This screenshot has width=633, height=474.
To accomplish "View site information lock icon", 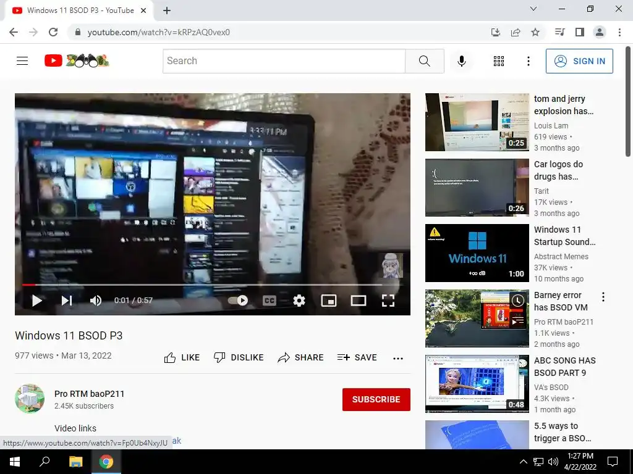I will (78, 32).
